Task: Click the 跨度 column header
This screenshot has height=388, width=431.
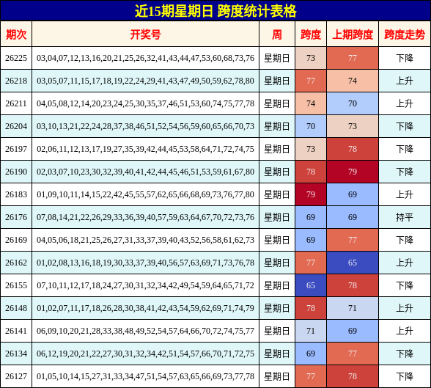Action: 311,34
